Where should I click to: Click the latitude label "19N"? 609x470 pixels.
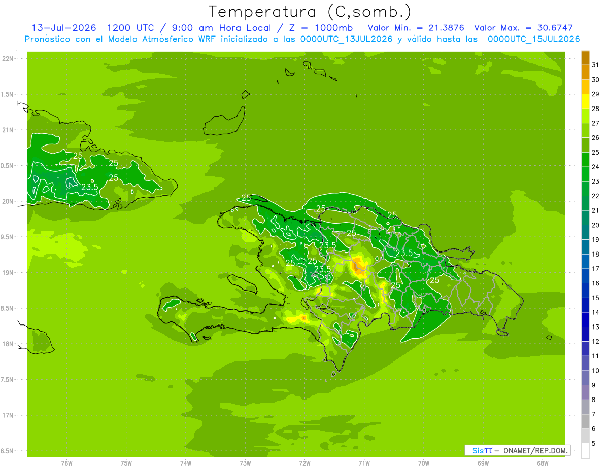coord(8,273)
